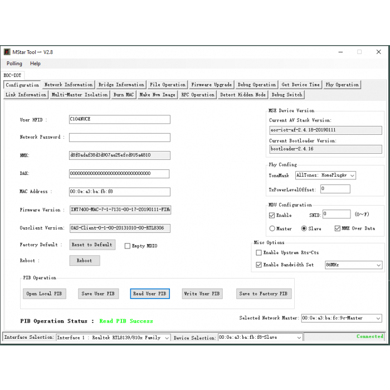The image size is (390, 390).
Task: Uncheck MME Over Data option
Action: (x=338, y=228)
